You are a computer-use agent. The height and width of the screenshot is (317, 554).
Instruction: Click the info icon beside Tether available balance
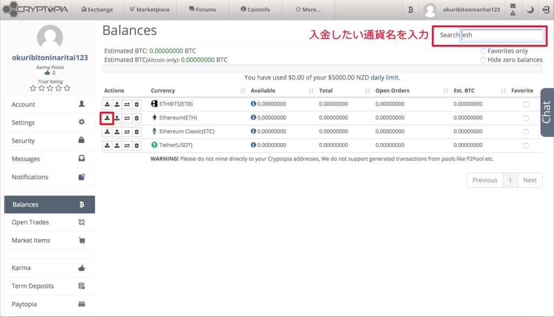(x=253, y=145)
